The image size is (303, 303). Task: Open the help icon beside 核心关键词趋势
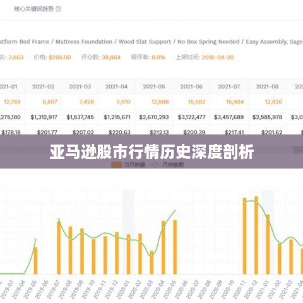(x=59, y=9)
